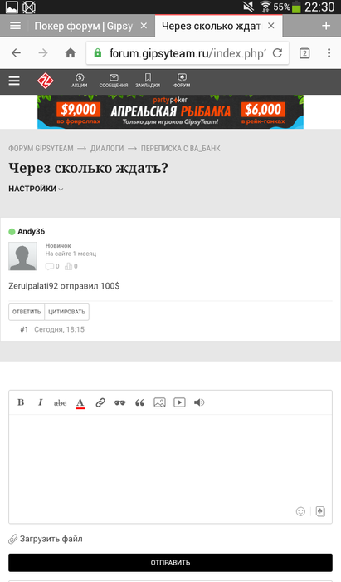Click the red GipsyTeam logo

(x=45, y=81)
